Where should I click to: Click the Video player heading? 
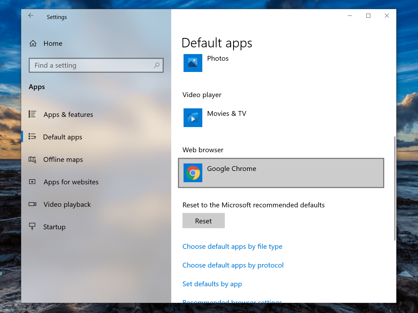pos(202,95)
